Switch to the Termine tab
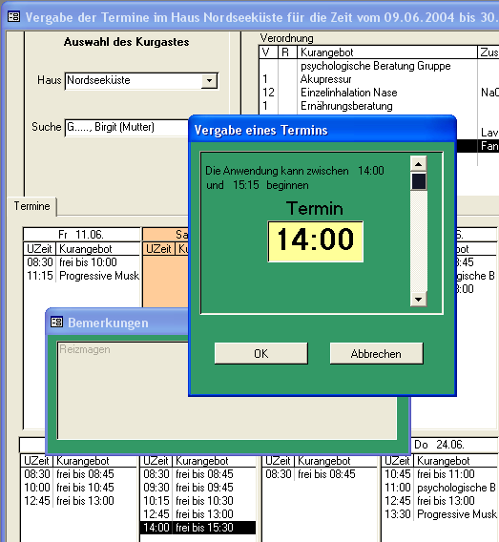The height and width of the screenshot is (542, 499). (31, 206)
